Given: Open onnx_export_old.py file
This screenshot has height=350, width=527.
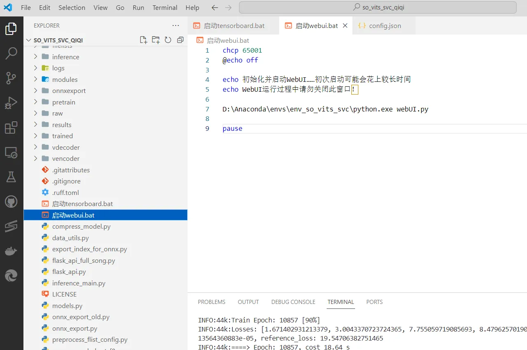Looking at the screenshot, I should click(x=105, y=317).
